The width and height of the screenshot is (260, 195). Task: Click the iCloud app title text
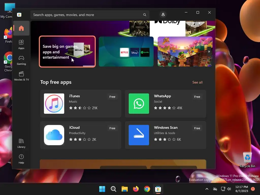[x=74, y=127]
